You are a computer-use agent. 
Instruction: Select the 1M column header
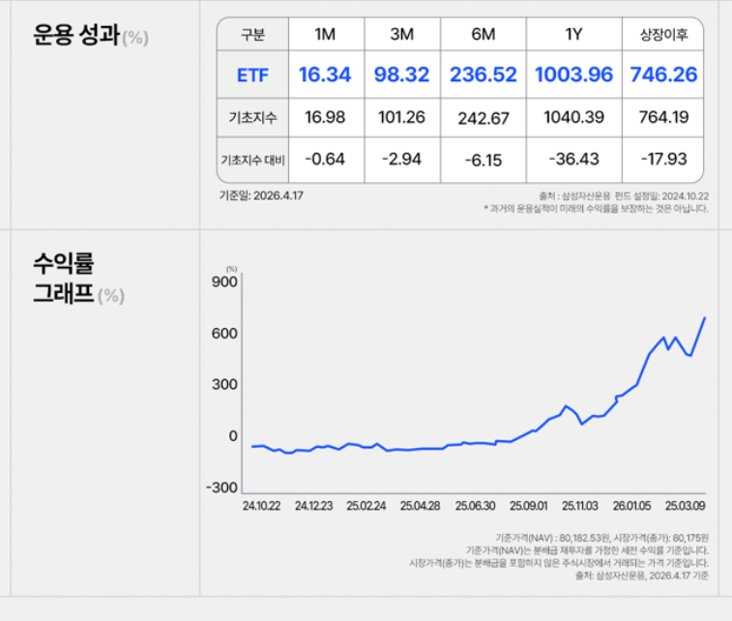(x=325, y=35)
